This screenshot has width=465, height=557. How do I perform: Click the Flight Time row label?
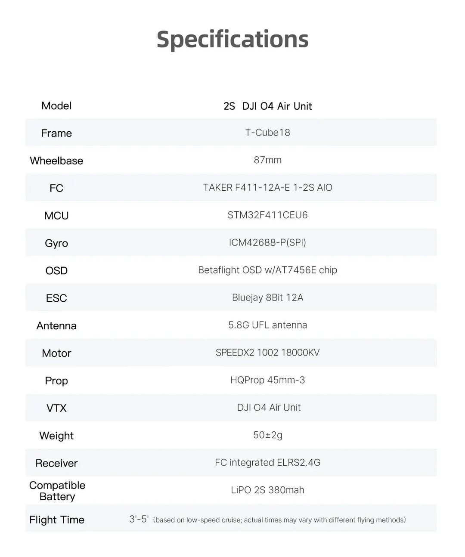(57, 520)
